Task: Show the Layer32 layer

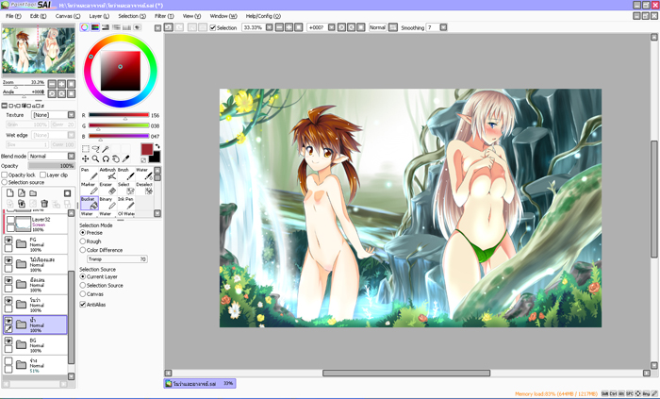Action: coord(10,220)
